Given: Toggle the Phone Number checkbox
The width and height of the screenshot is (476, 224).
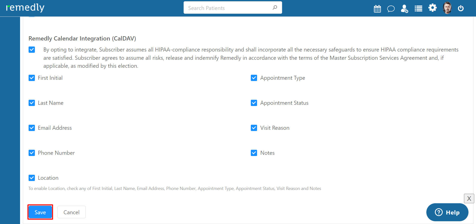Looking at the screenshot, I should (x=32, y=153).
